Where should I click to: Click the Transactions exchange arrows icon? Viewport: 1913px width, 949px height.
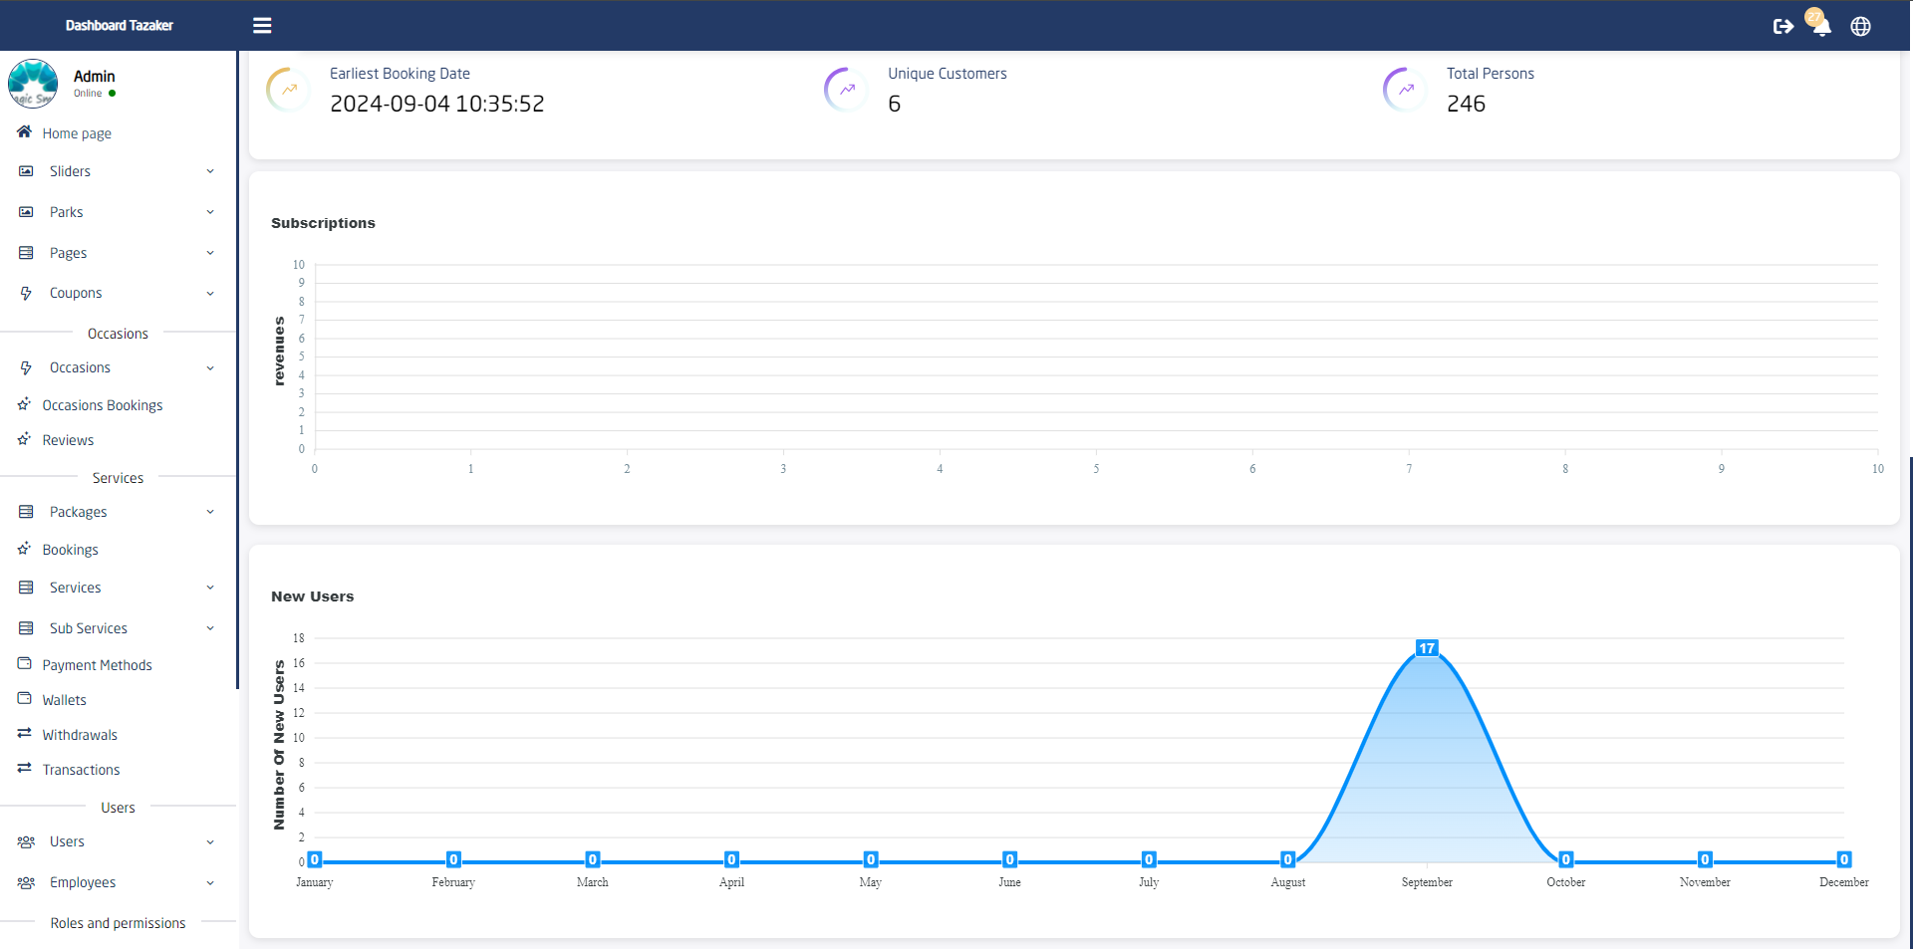24,768
